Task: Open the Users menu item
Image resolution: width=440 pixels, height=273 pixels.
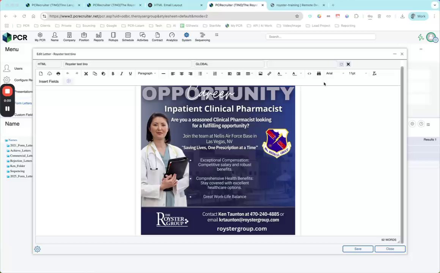Action: coord(18,69)
